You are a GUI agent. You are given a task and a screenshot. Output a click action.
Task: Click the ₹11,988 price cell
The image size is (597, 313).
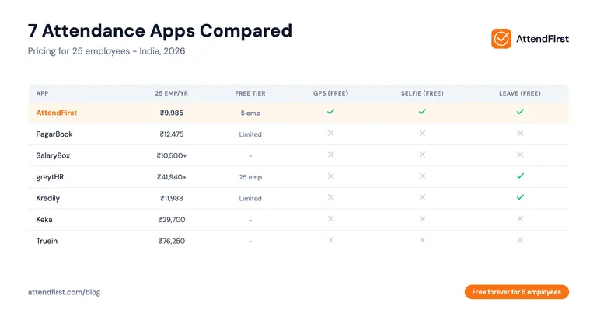pyautogui.click(x=171, y=198)
